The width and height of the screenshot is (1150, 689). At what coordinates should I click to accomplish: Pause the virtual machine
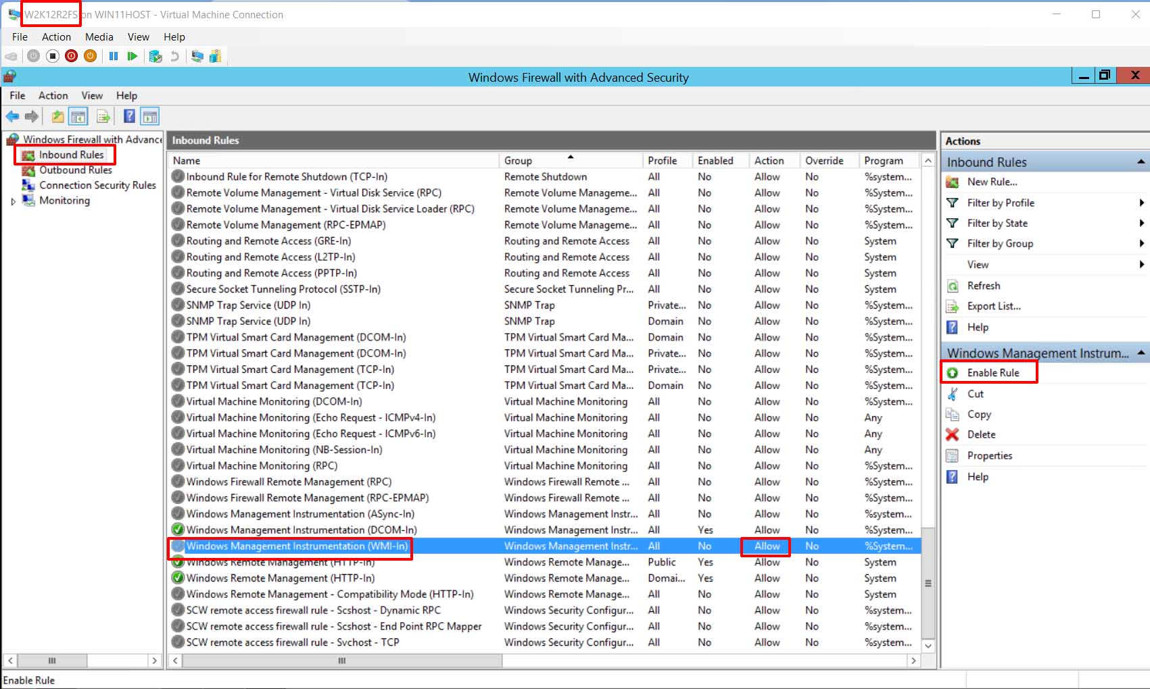114,56
